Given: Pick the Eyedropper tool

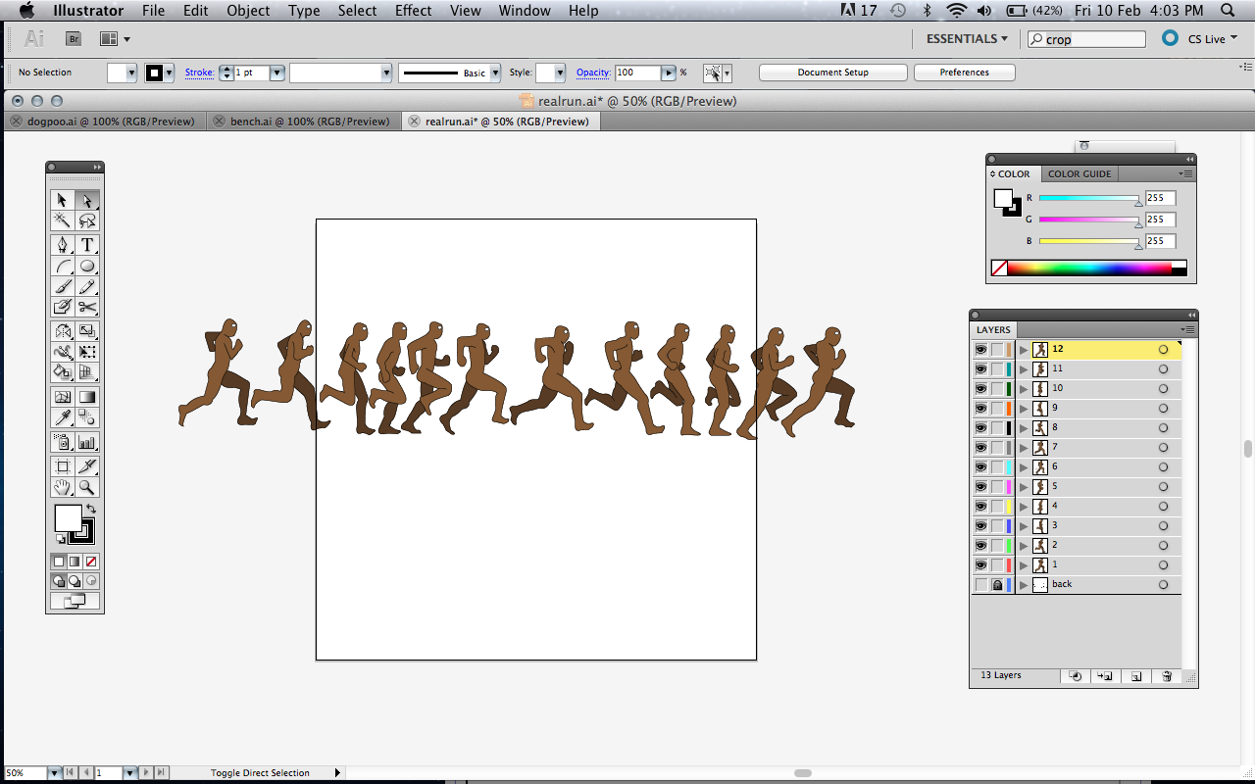Looking at the screenshot, I should pos(63,417).
